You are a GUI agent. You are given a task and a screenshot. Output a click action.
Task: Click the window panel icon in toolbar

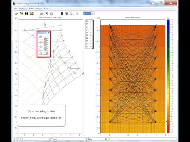pos(51,13)
